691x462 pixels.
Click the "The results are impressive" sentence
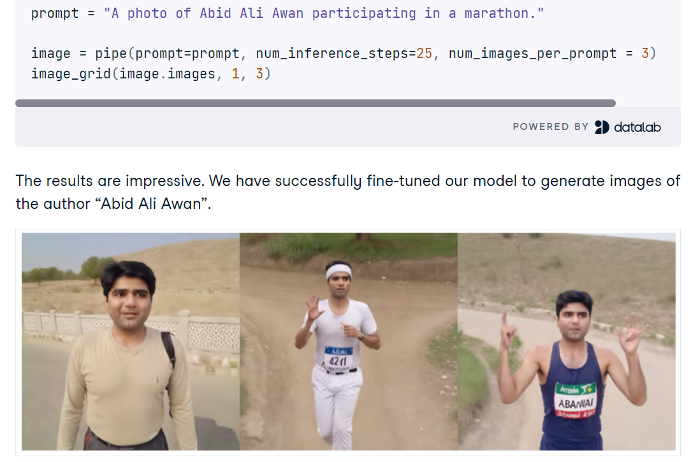110,181
